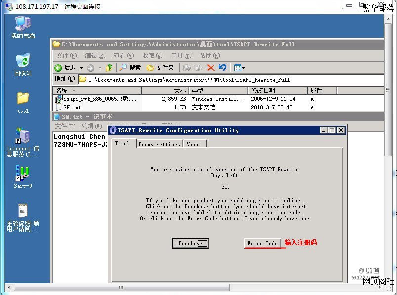397x295 pixels.
Task: Click the scroll-left arrow of the horizontal scrollbar
Action: (9, 287)
